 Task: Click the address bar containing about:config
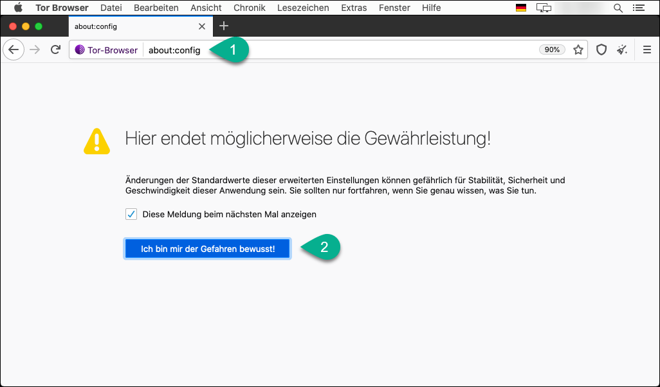pos(328,50)
